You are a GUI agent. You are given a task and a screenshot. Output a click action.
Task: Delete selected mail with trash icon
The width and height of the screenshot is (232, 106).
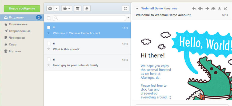click(x=78, y=8)
